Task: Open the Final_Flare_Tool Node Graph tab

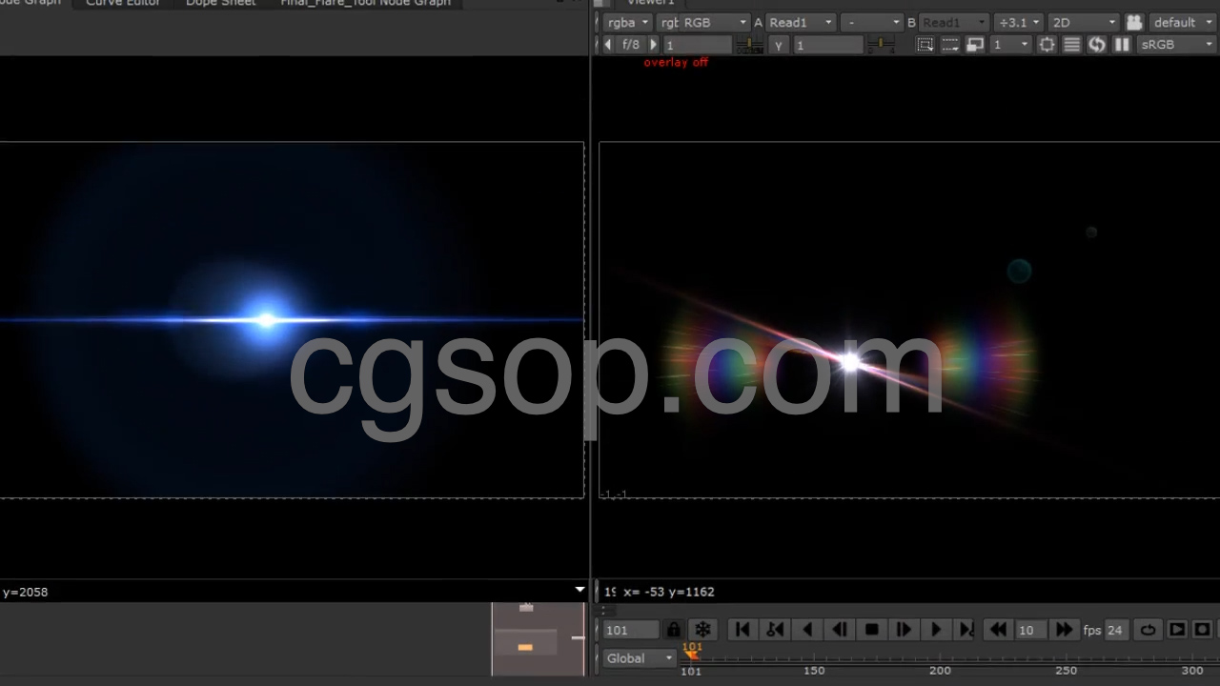Action: [x=365, y=3]
